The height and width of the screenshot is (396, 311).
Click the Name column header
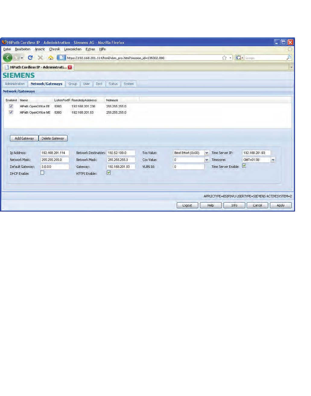24,100
